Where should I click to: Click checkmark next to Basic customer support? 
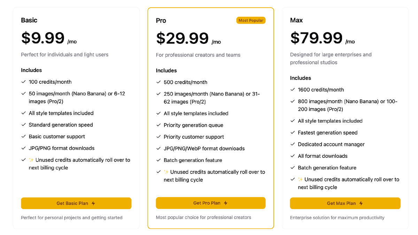pyautogui.click(x=23, y=137)
